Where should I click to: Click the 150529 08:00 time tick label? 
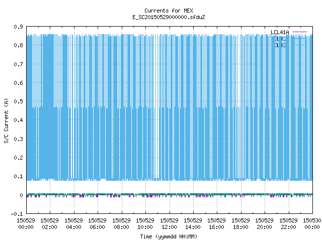pyautogui.click(x=121, y=224)
